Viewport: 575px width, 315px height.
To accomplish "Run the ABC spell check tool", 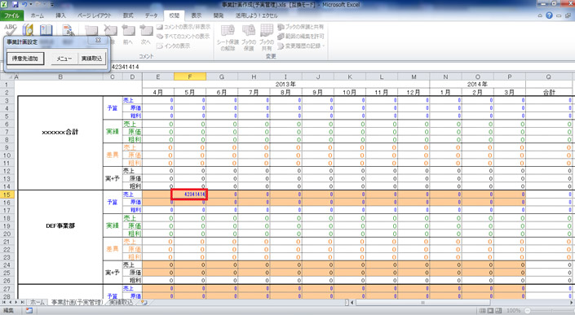I will 11,29.
